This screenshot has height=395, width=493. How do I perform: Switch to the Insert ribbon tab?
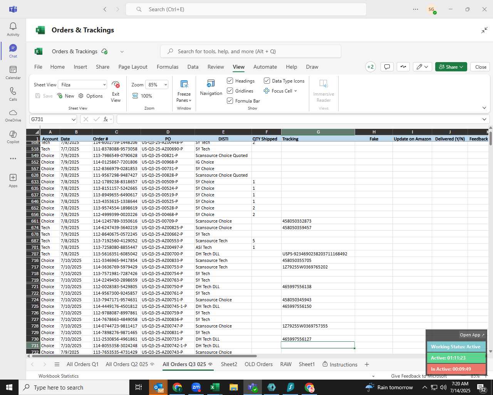pyautogui.click(x=80, y=67)
